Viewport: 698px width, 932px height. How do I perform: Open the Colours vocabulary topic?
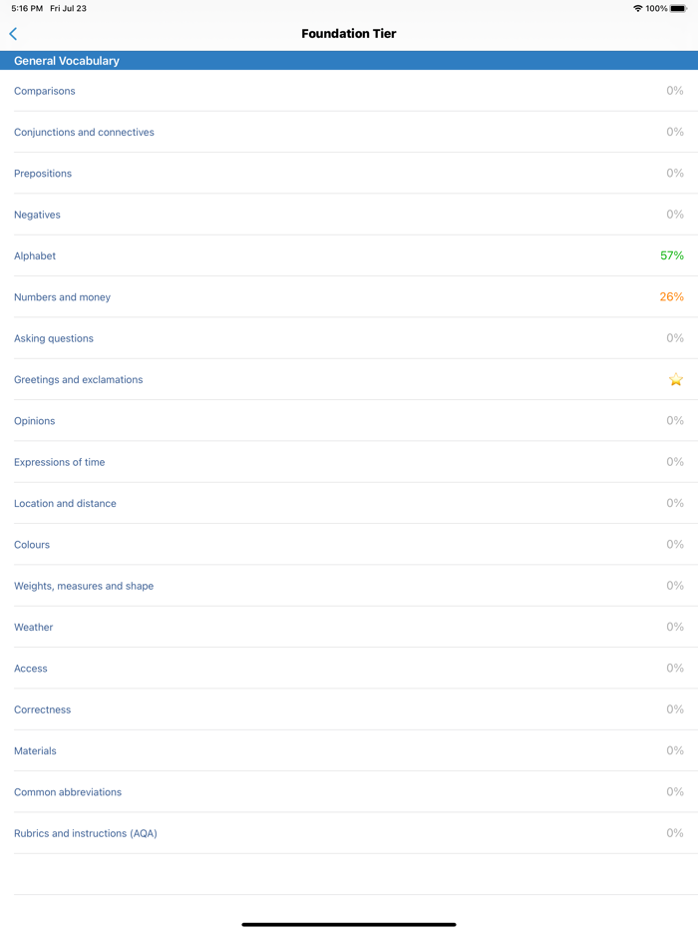point(31,544)
